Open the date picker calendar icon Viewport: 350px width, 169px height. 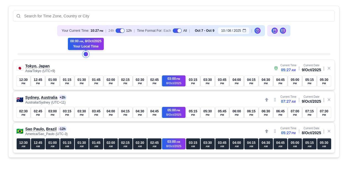point(244,31)
